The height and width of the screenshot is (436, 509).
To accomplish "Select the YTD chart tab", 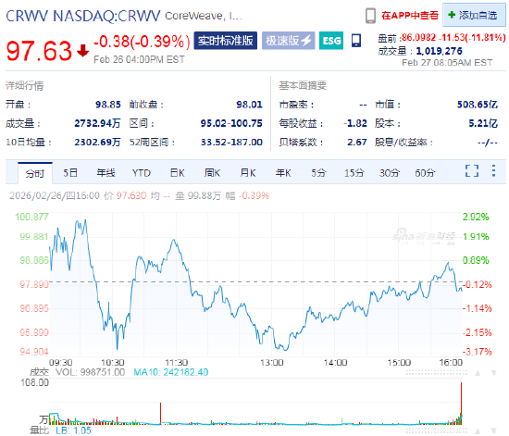I will [142, 173].
